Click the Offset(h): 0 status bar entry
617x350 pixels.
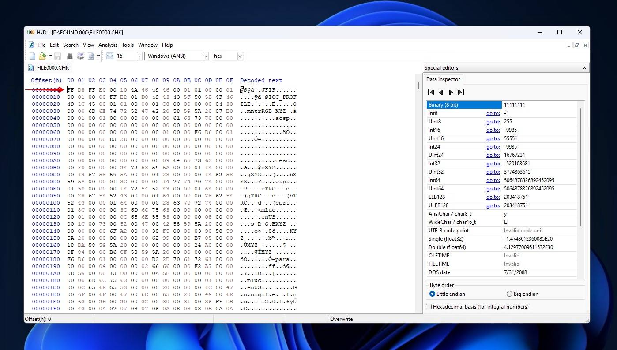38,319
